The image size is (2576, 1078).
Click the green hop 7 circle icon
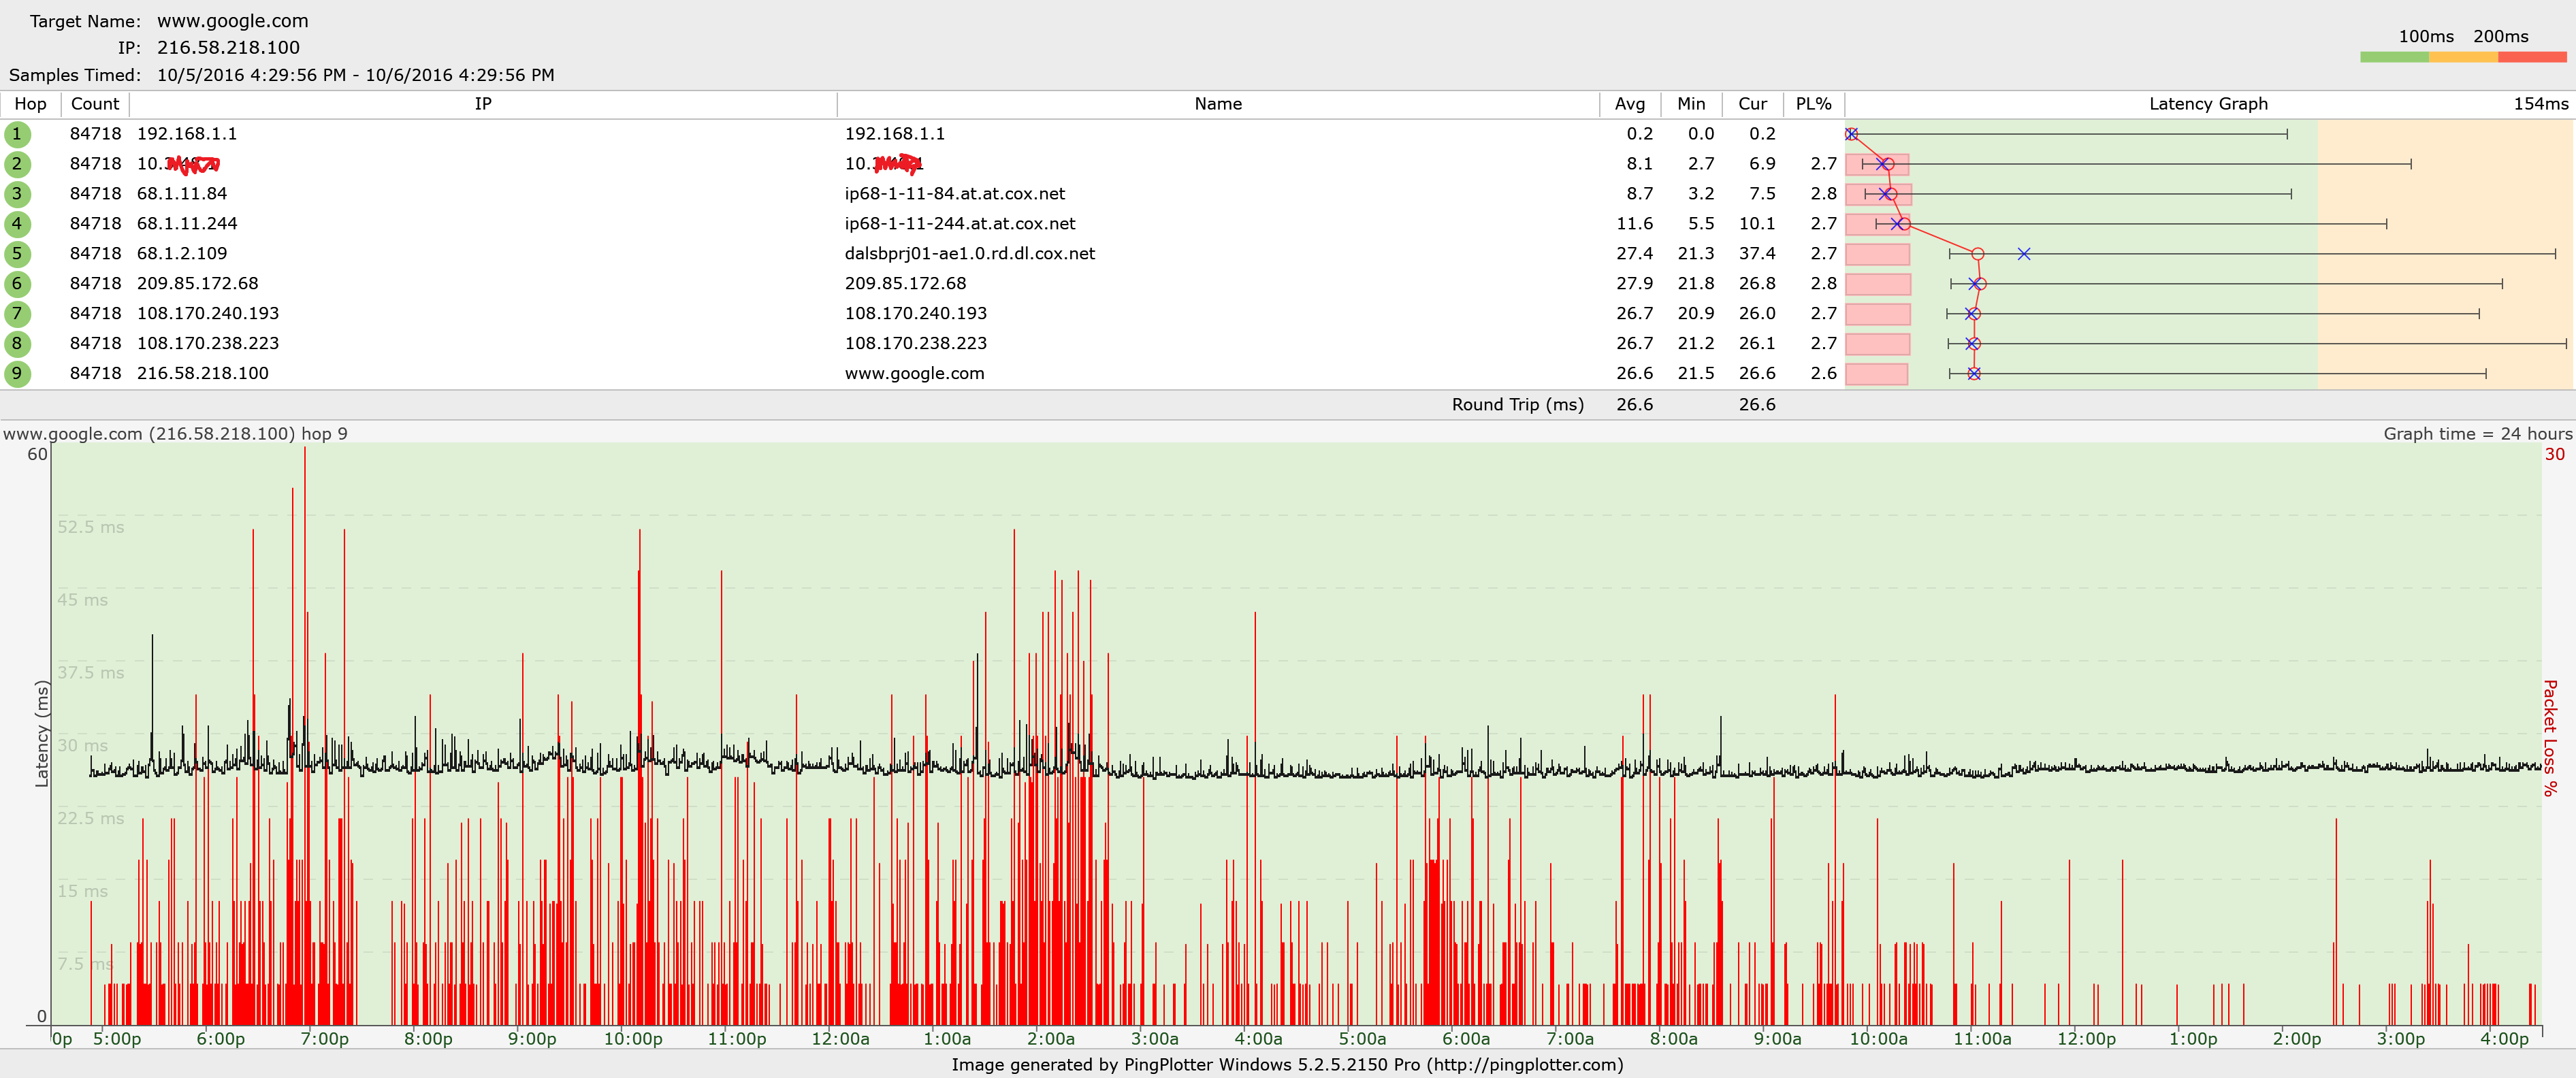[17, 314]
